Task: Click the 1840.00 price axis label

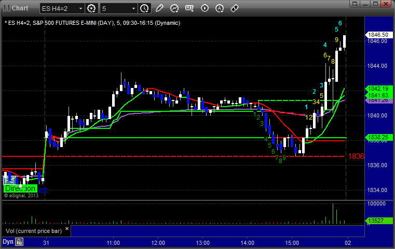Action: (x=377, y=115)
